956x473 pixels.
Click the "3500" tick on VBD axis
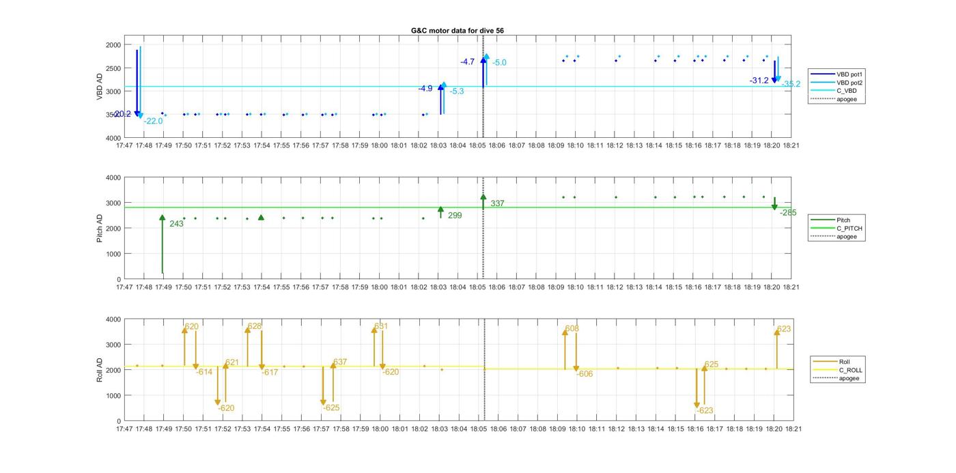pyautogui.click(x=112, y=115)
